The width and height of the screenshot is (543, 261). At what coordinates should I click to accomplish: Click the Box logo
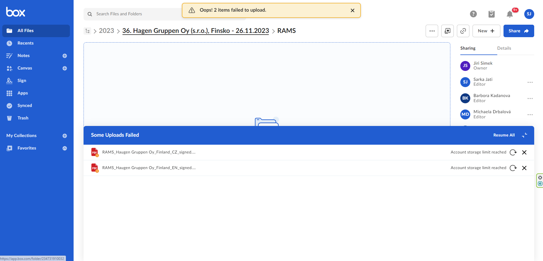coord(16,12)
